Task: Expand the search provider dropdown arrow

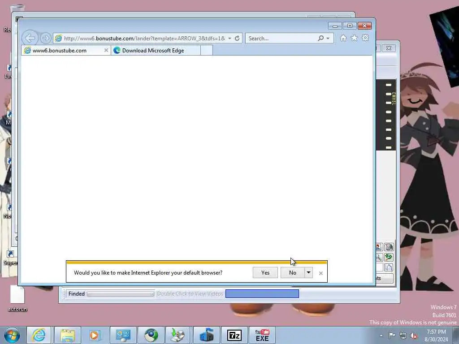Action: [328, 39]
